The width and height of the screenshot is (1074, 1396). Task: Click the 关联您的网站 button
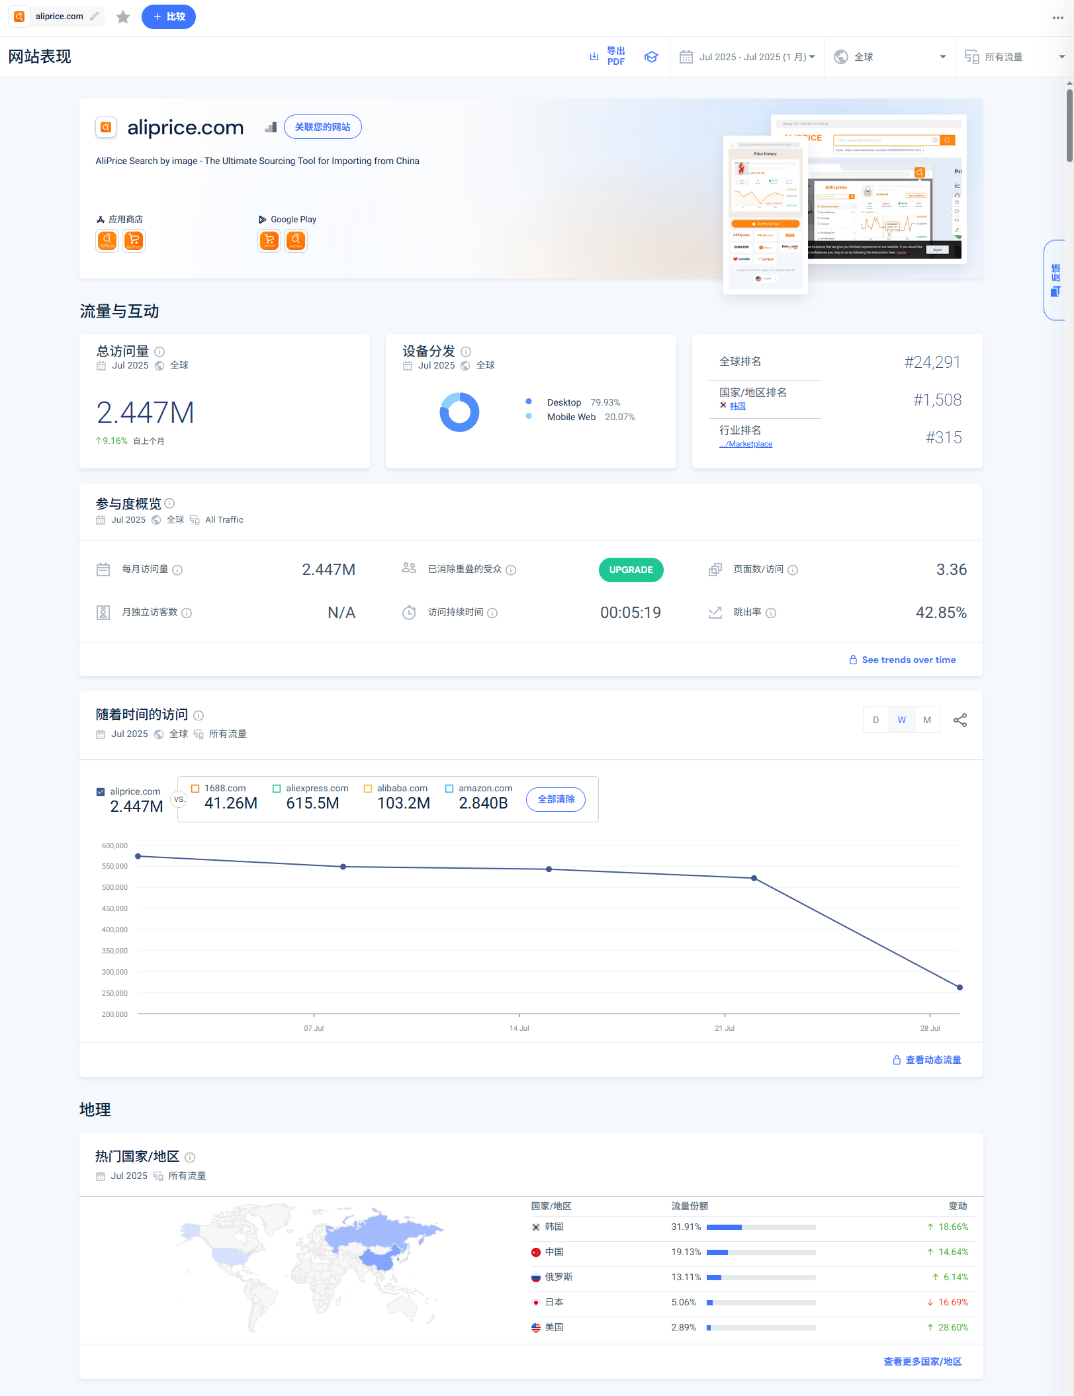tap(323, 127)
